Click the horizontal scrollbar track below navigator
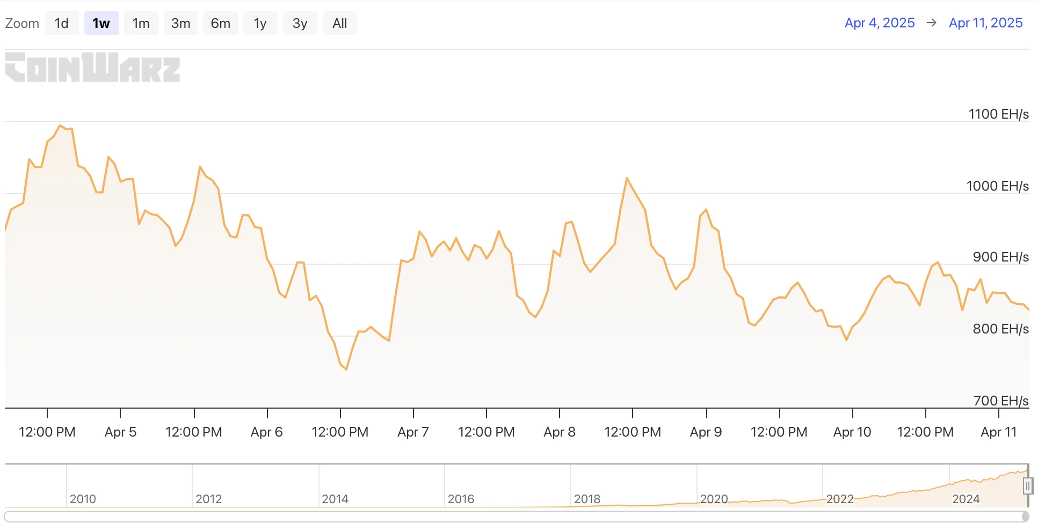 pos(516,517)
